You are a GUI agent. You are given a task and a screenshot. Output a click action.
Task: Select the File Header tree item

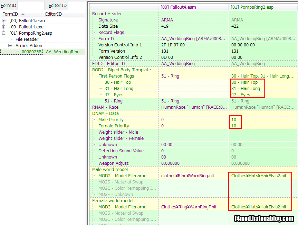27,39
